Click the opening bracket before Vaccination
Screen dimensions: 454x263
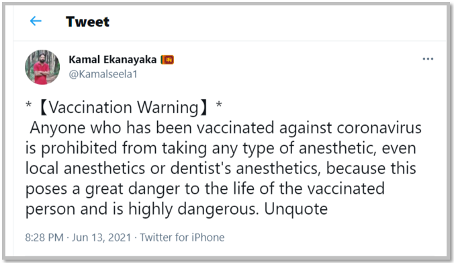coord(43,108)
